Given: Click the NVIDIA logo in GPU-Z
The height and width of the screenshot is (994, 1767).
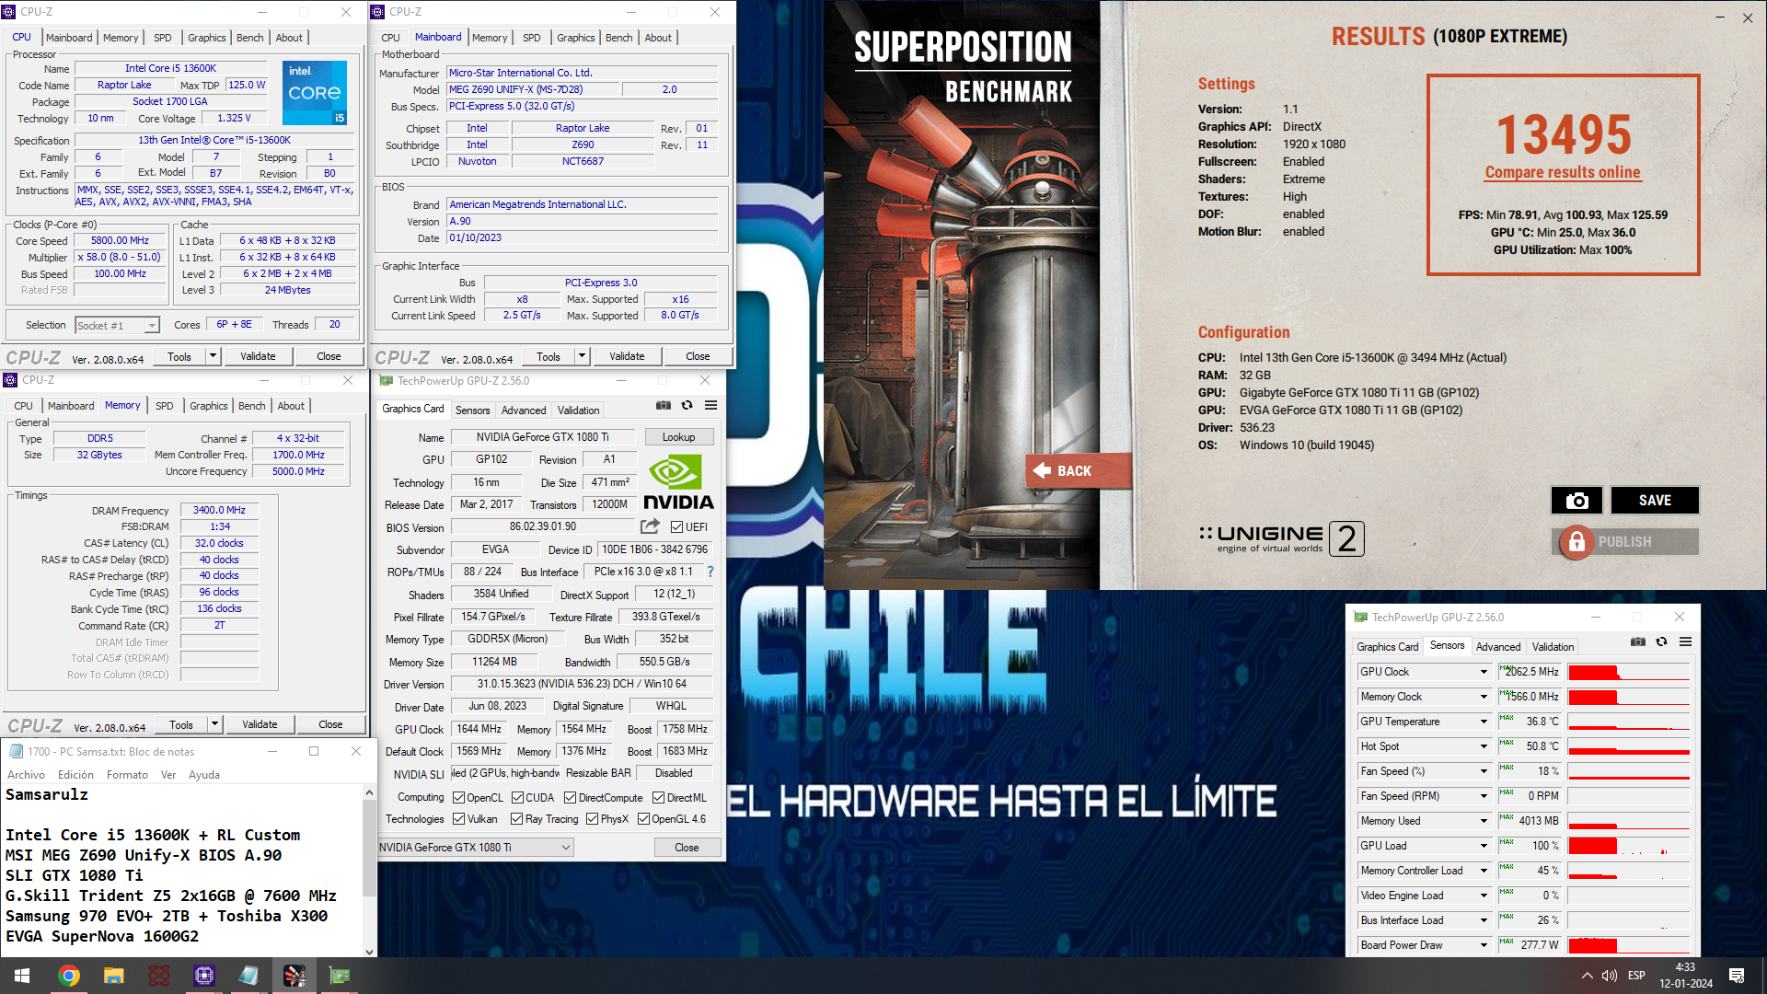Looking at the screenshot, I should pyautogui.click(x=679, y=483).
